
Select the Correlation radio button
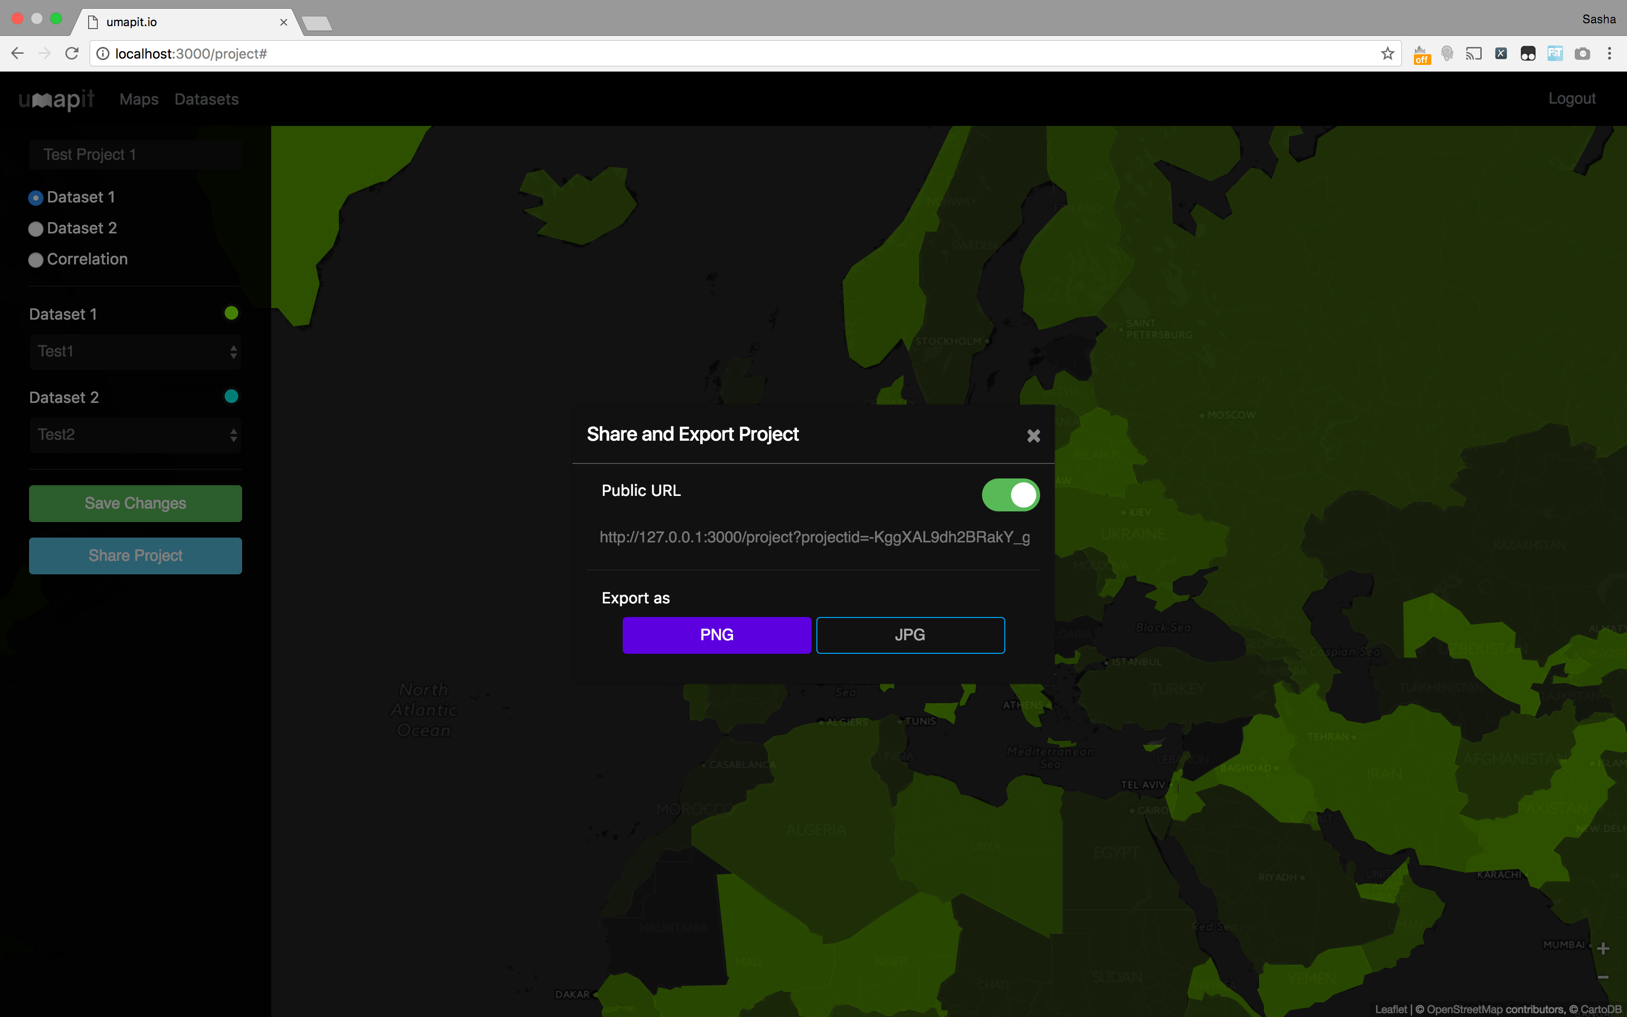36,260
